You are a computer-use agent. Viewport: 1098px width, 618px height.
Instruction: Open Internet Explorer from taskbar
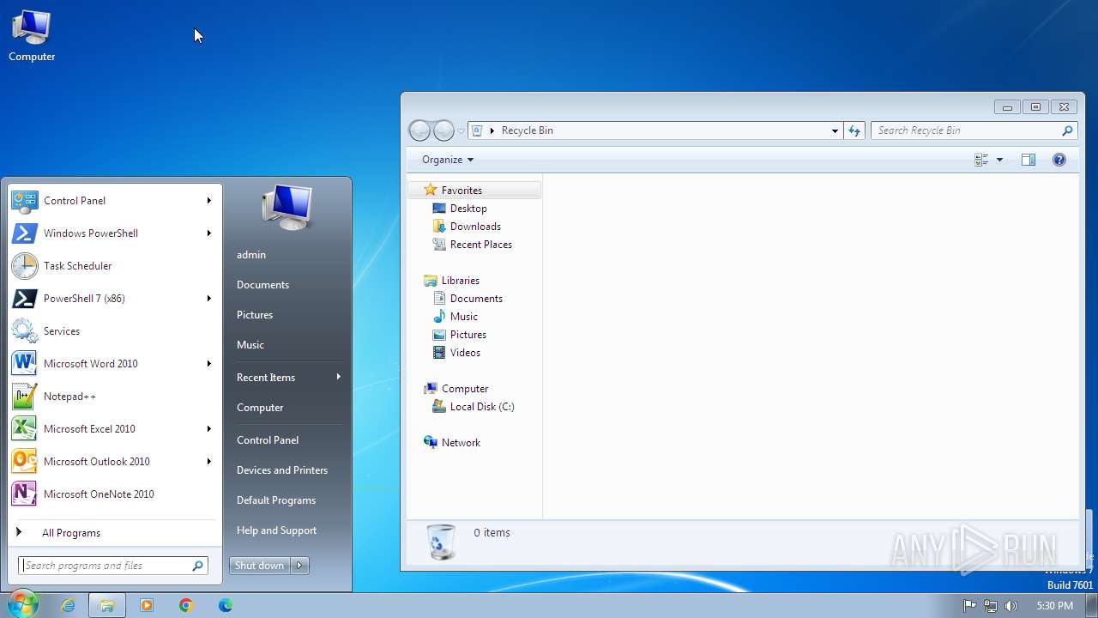tap(68, 605)
